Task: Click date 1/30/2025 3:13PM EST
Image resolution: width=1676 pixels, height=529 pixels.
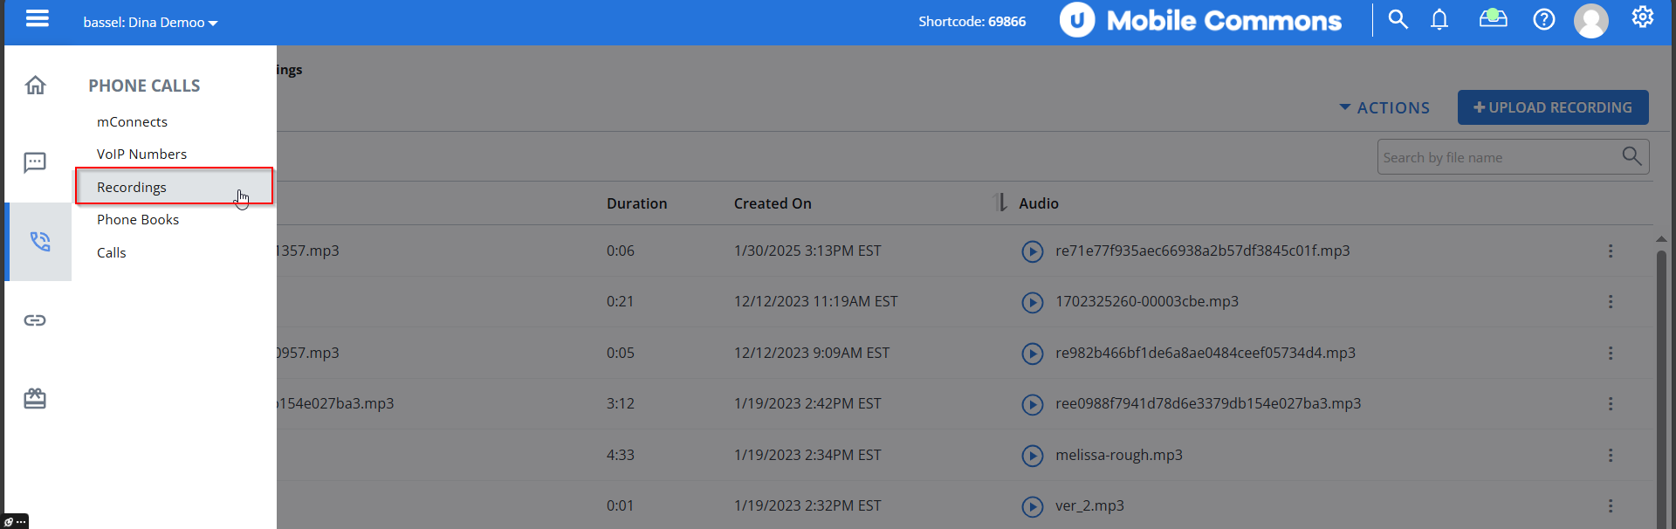Action: tap(807, 251)
